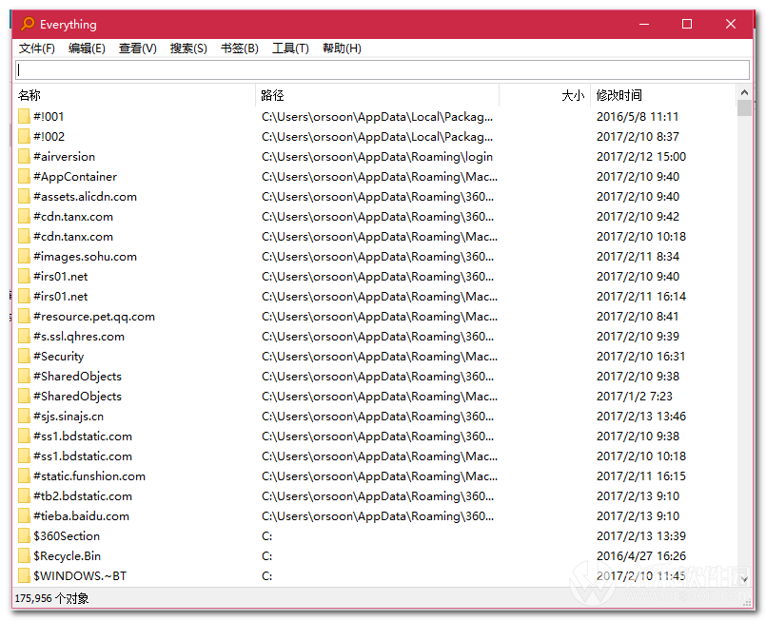Select the #images.sohu.com entry name
The height and width of the screenshot is (621, 766).
pos(85,257)
